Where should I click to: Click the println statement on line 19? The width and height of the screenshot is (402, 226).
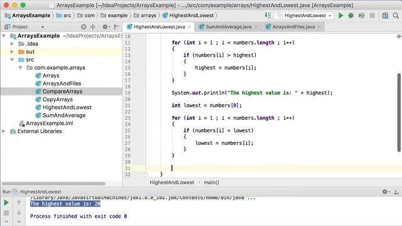(x=252, y=93)
